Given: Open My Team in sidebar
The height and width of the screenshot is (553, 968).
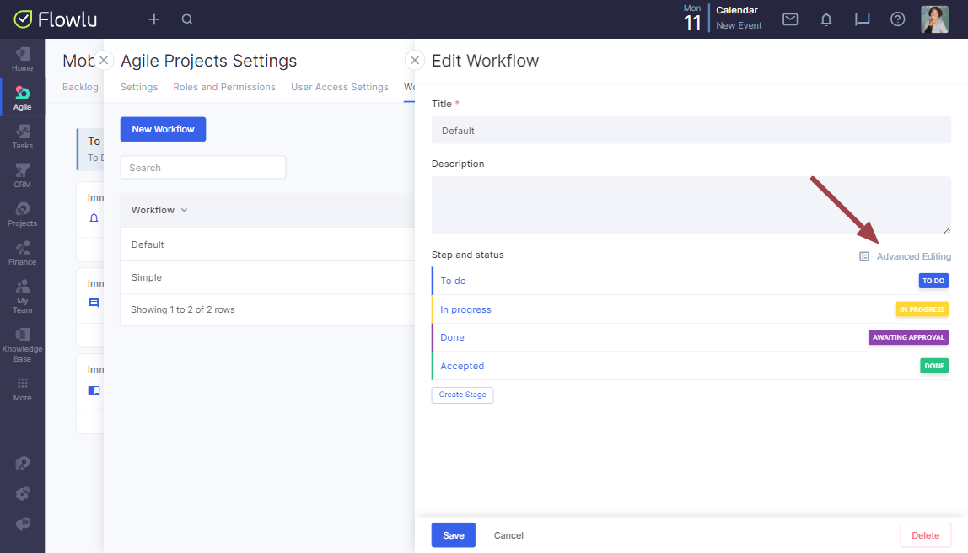Looking at the screenshot, I should pyautogui.click(x=22, y=296).
